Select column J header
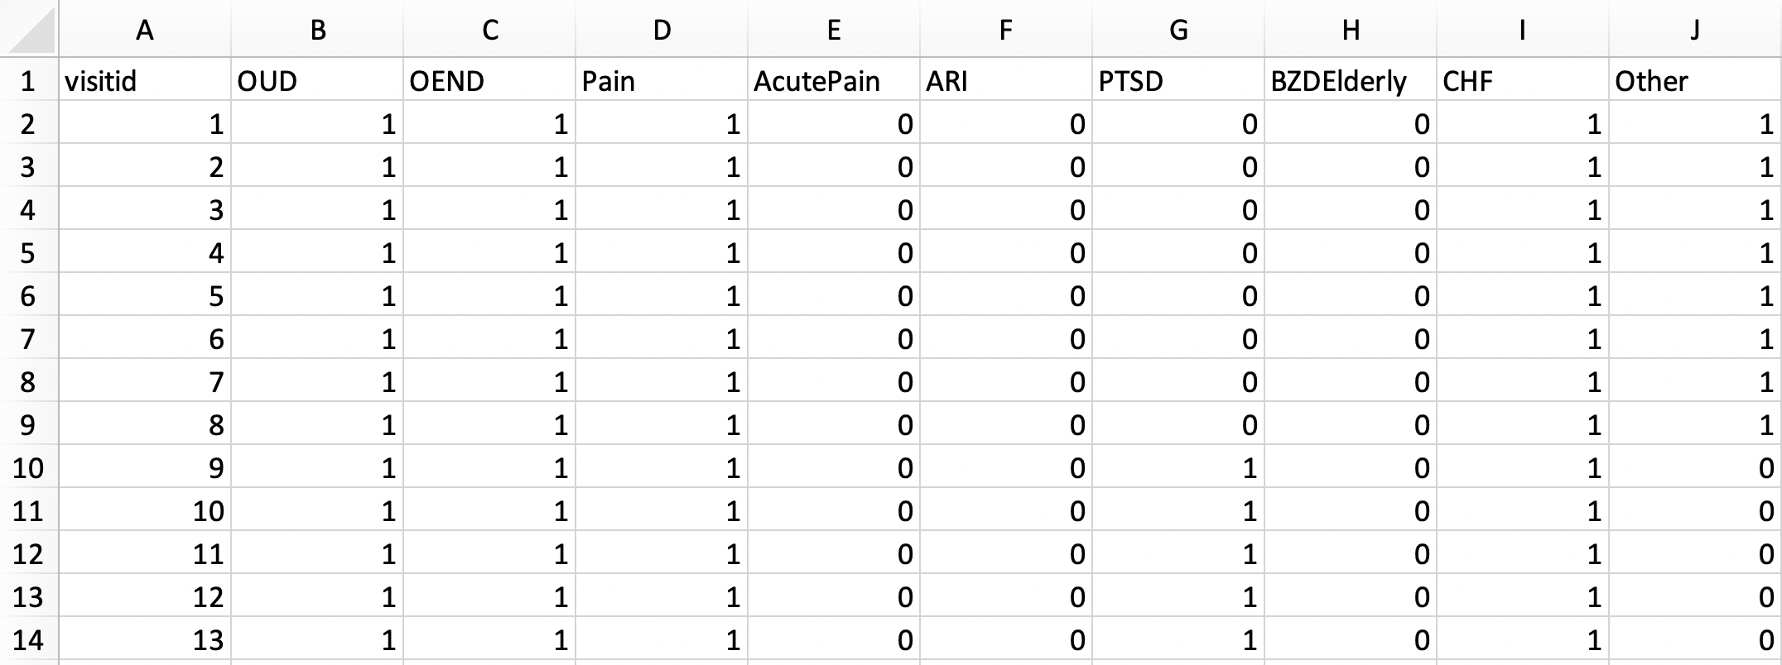The height and width of the screenshot is (665, 1782). pyautogui.click(x=1695, y=29)
